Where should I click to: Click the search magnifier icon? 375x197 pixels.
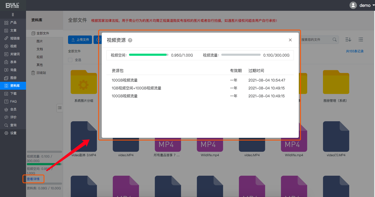[335, 39]
